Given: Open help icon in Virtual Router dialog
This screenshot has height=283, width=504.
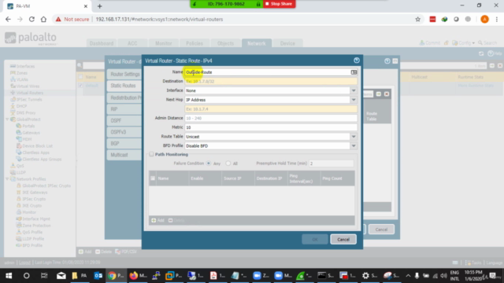Looking at the screenshot, I should (x=387, y=61).
